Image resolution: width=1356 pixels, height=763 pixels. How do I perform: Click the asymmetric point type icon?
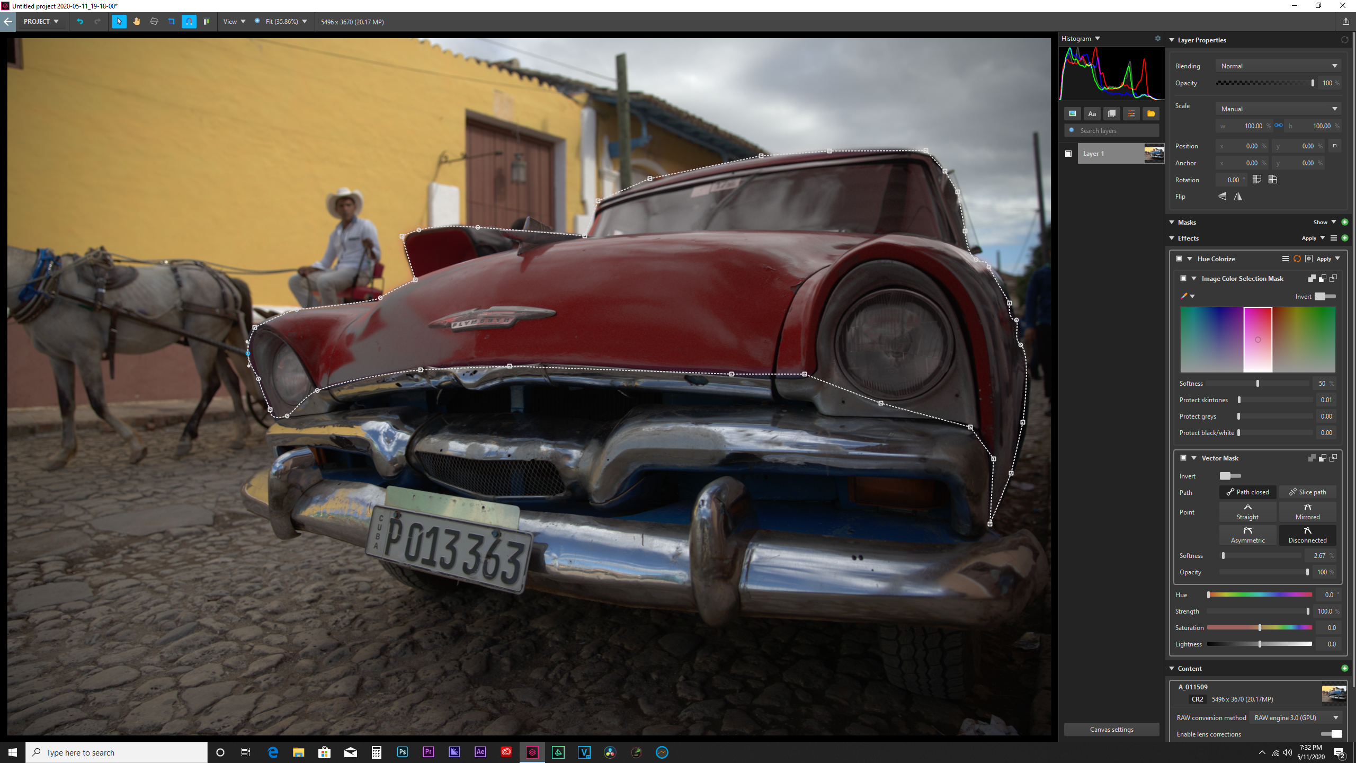(1247, 535)
